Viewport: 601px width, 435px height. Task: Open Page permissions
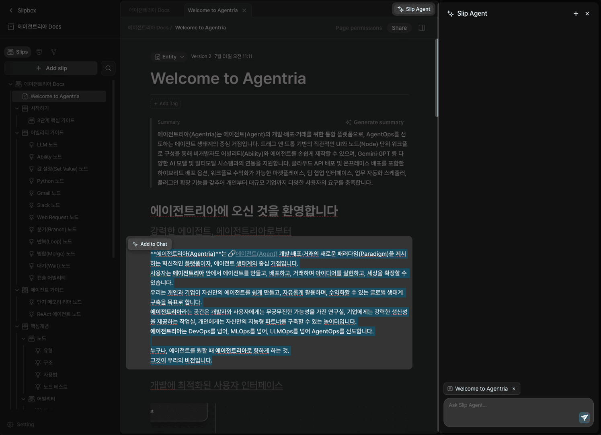359,28
